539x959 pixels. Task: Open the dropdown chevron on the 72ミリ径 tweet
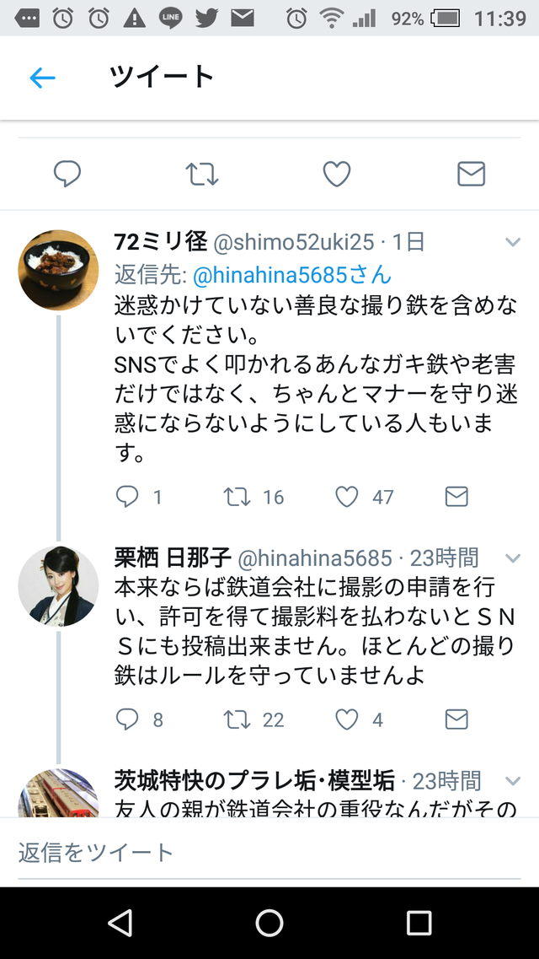[513, 242]
